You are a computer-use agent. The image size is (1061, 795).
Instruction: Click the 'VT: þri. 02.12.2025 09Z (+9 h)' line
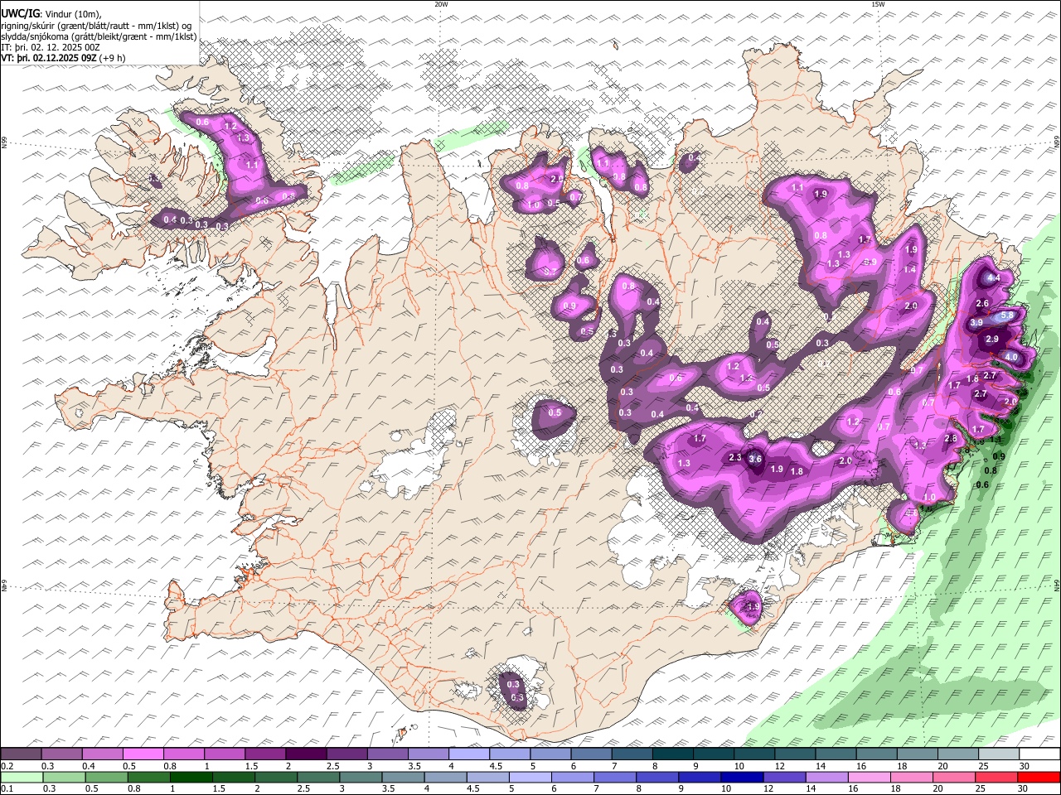64,58
